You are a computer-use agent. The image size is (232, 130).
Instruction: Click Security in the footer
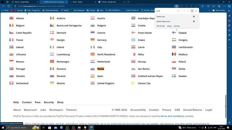point(49,102)
